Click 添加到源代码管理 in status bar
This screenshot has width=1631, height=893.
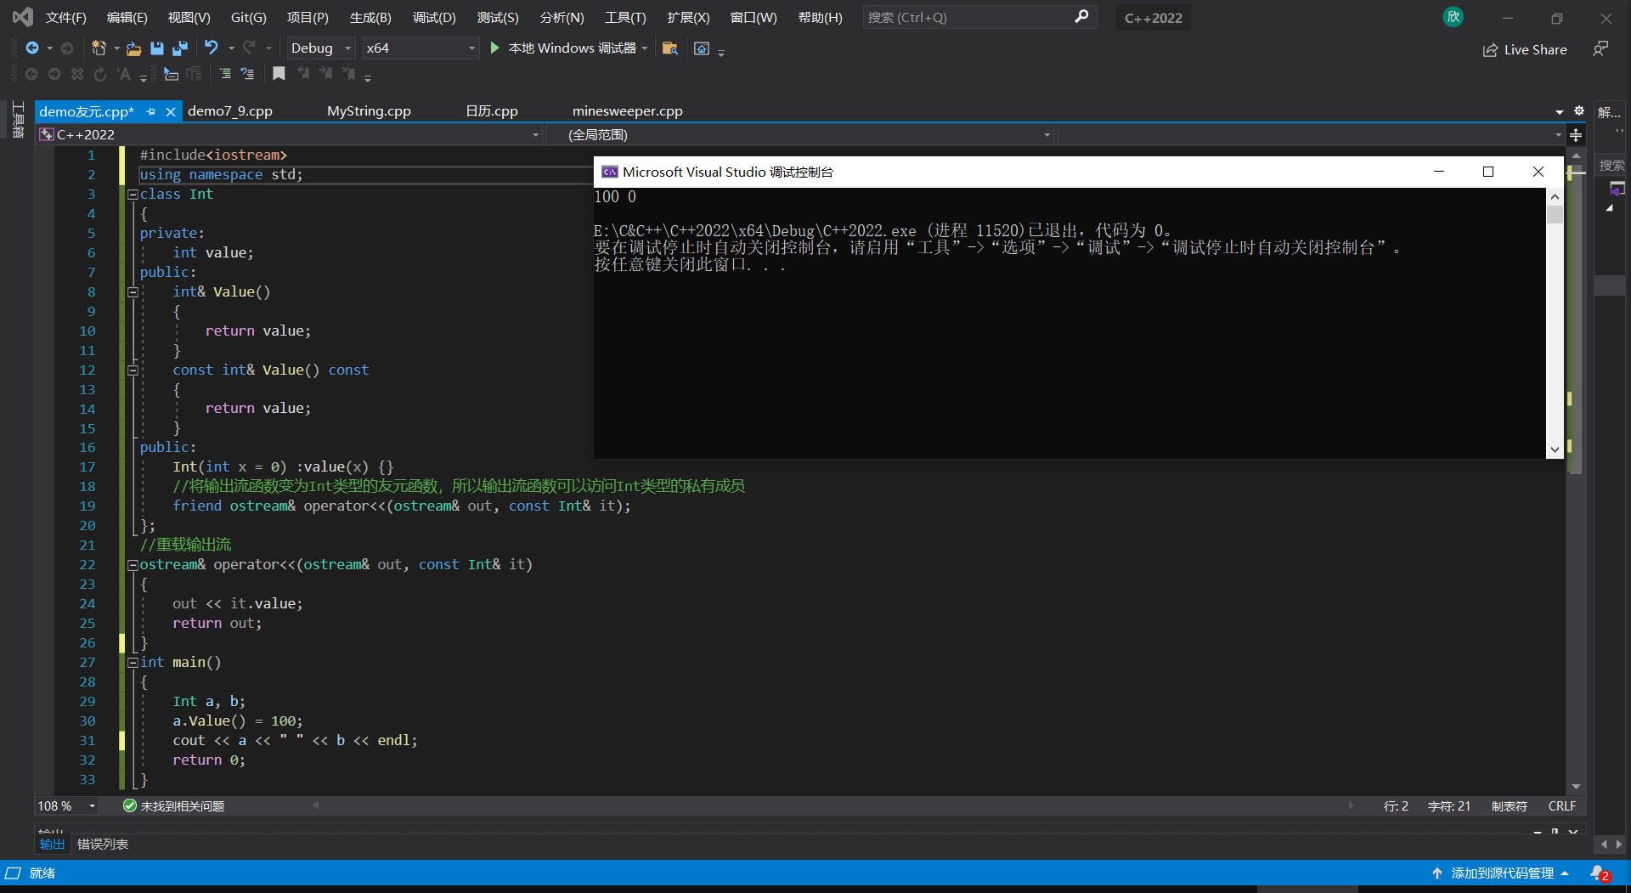pyautogui.click(x=1502, y=873)
